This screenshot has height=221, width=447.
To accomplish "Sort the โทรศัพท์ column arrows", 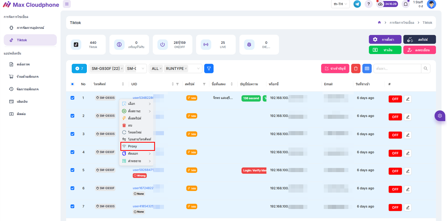I will coord(123,84).
